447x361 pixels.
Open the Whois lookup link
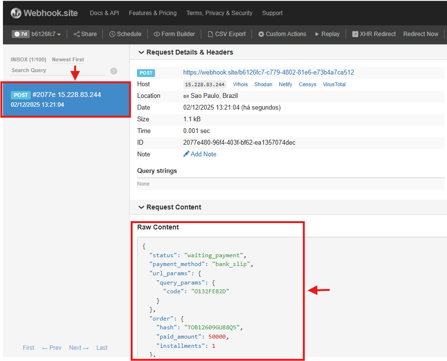tap(240, 84)
